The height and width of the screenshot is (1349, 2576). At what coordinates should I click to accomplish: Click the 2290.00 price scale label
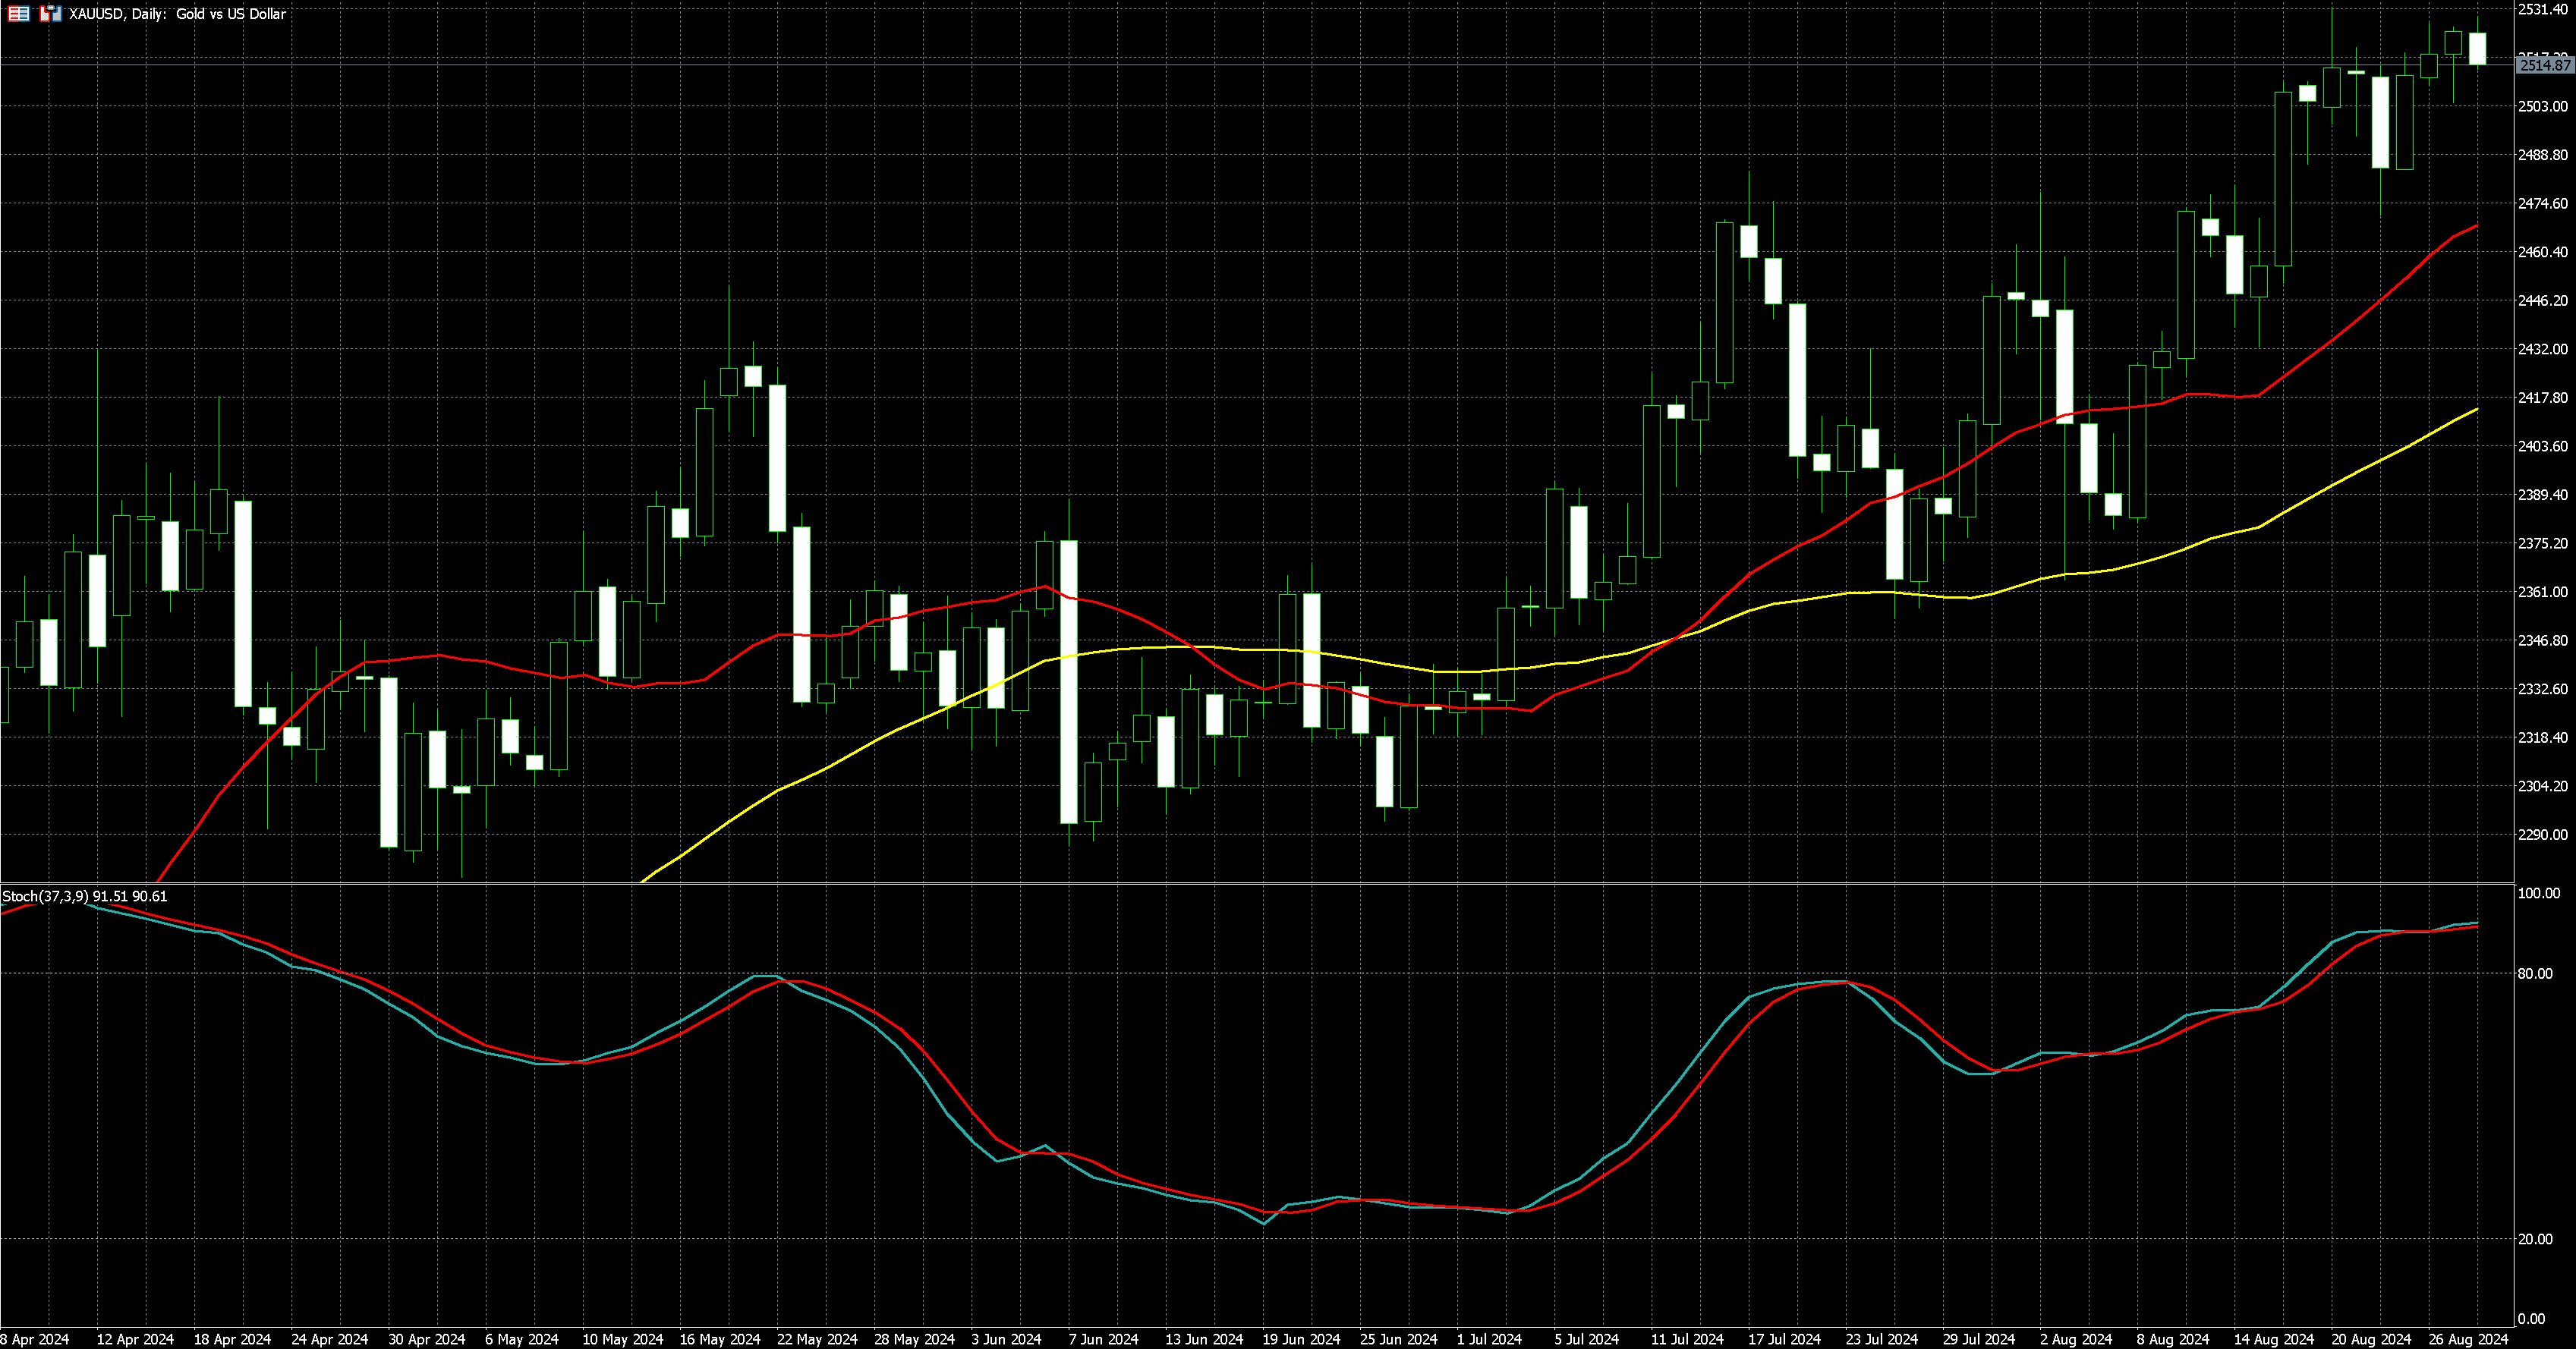click(2542, 834)
